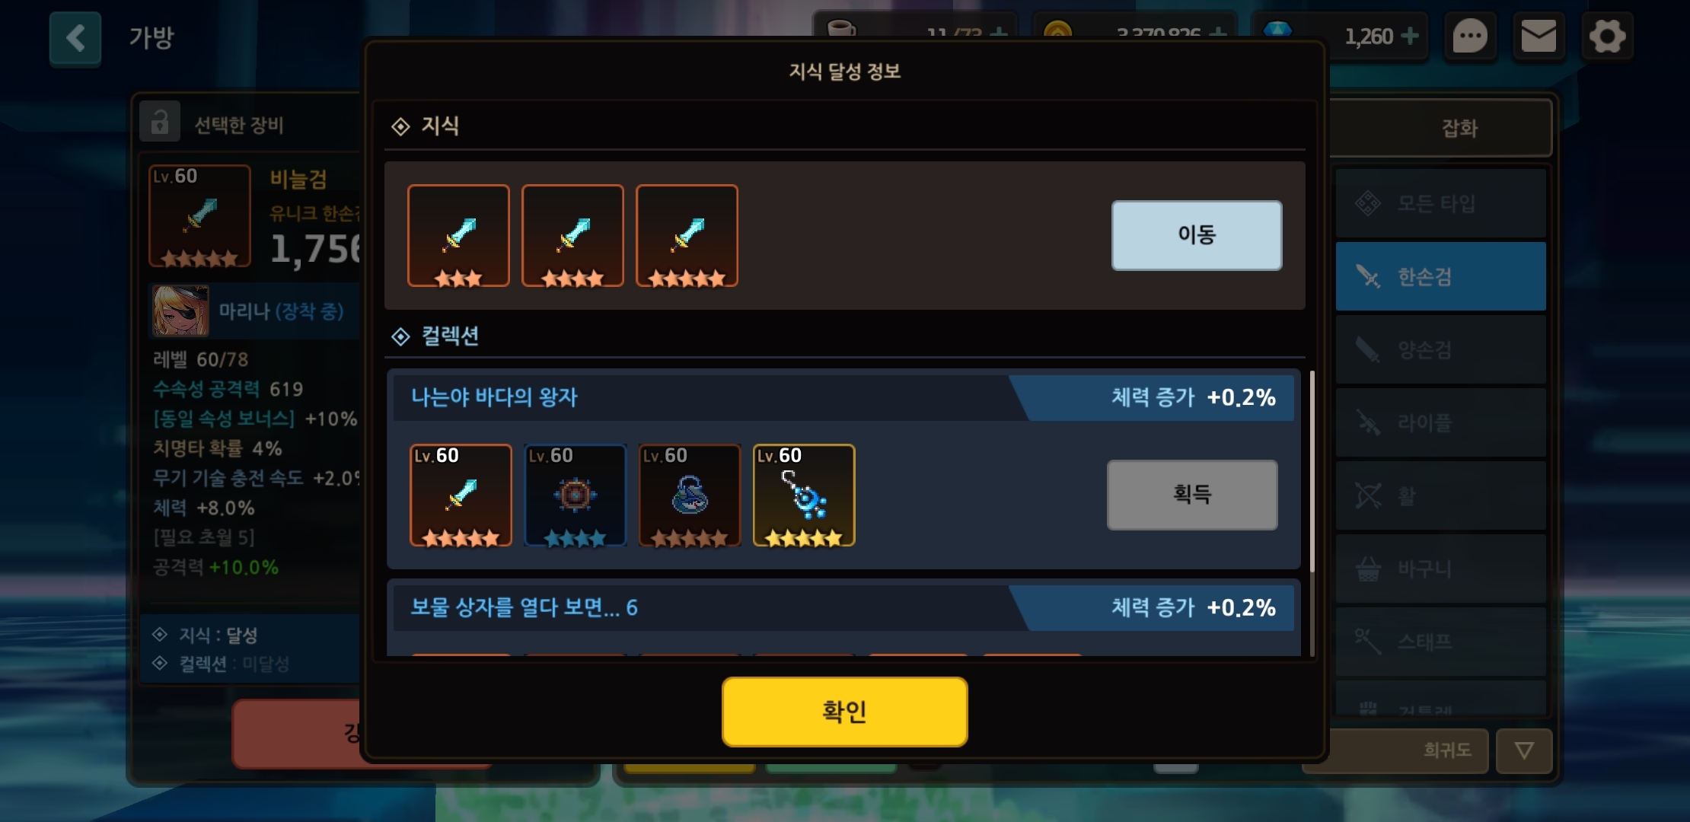Select the 한손검 weapon category

[x=1440, y=276]
